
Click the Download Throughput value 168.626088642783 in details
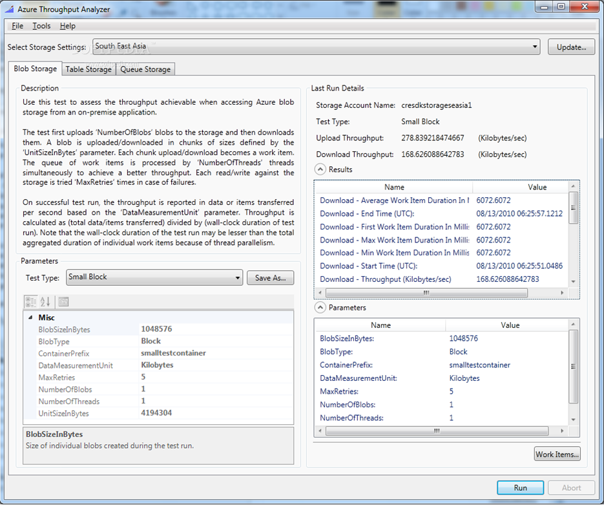(433, 154)
